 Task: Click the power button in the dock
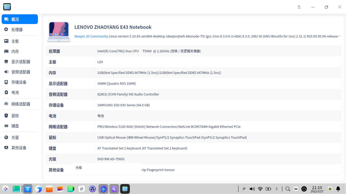point(304,189)
